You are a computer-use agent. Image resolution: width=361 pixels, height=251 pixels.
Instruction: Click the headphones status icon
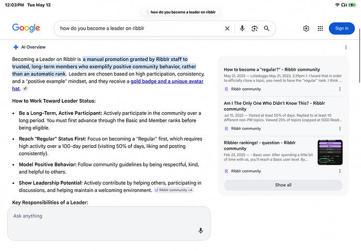[x=344, y=5]
